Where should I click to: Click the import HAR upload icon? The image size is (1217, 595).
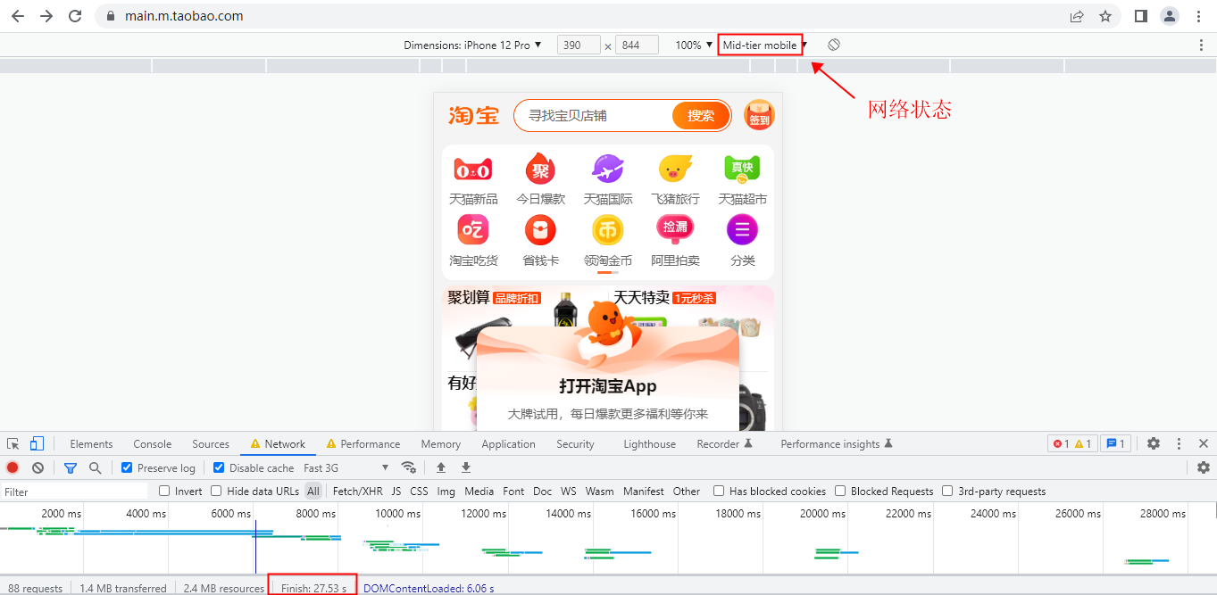point(440,467)
